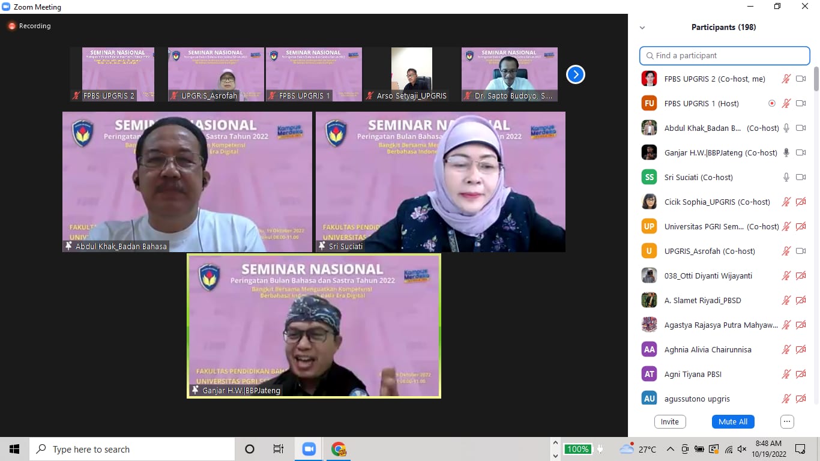Click the pin icon on Sri Suciati's video

[x=322, y=246]
